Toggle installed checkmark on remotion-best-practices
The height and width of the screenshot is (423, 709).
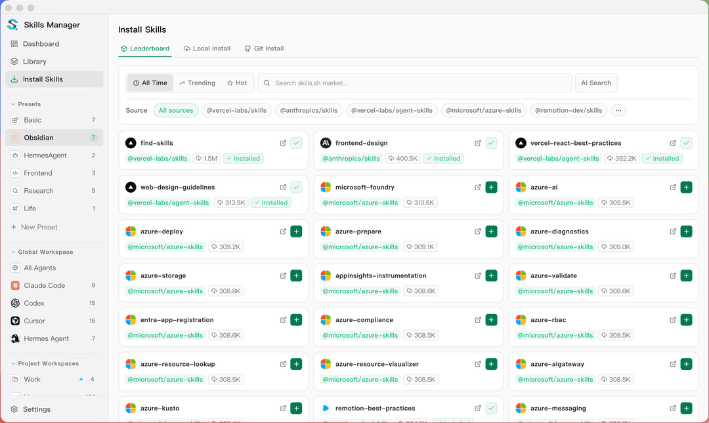pos(492,408)
